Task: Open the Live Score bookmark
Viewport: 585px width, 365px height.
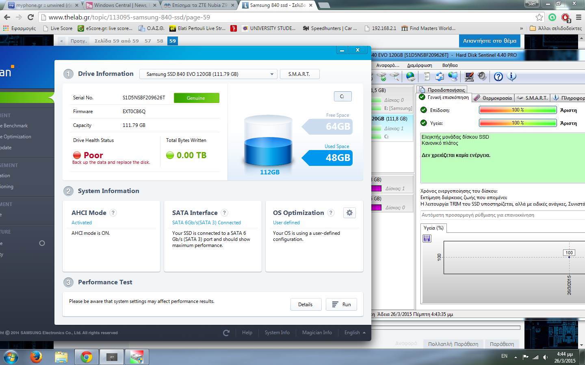Action: tap(57, 28)
